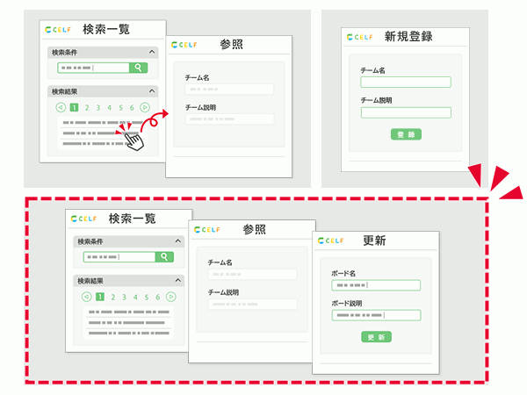
Task: Click ボード名 label in 更新 window
Action: (x=343, y=273)
